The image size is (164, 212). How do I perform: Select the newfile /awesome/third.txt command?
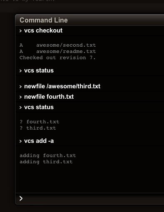click(62, 86)
